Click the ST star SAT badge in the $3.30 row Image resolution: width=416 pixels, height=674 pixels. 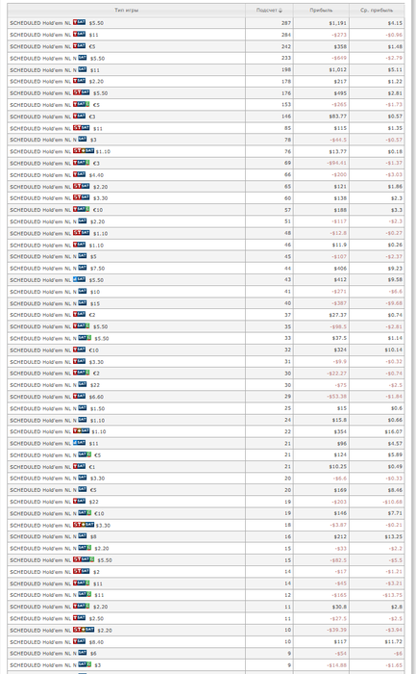click(x=84, y=525)
